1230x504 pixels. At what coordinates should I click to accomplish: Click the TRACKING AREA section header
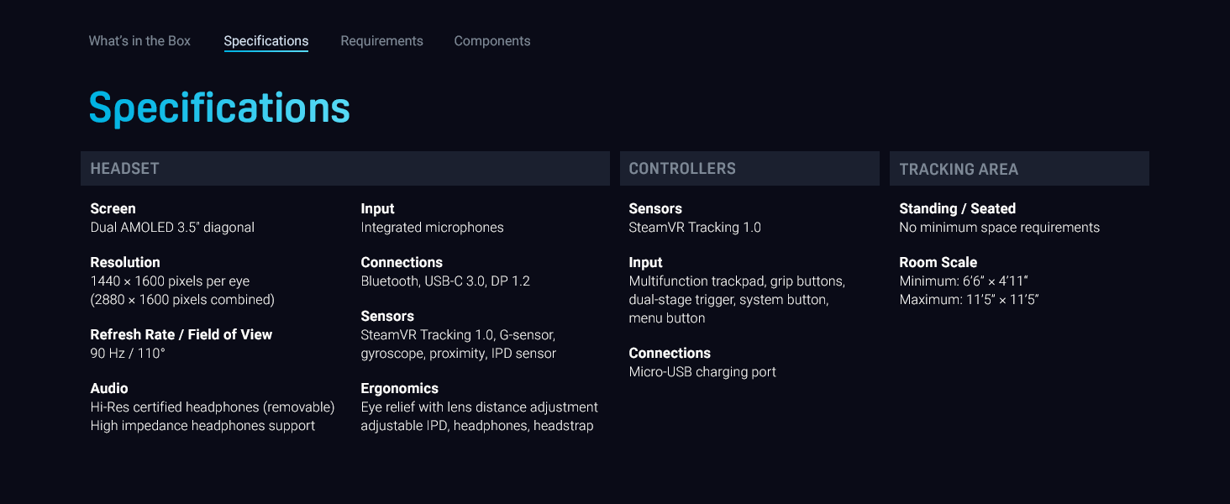pos(1018,169)
